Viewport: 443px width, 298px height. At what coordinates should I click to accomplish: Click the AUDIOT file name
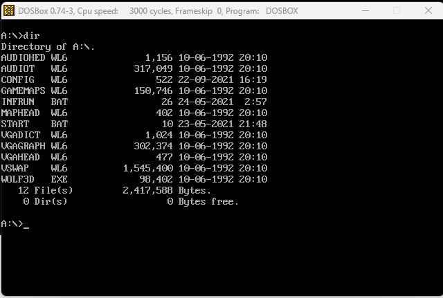pyautogui.click(x=18, y=68)
